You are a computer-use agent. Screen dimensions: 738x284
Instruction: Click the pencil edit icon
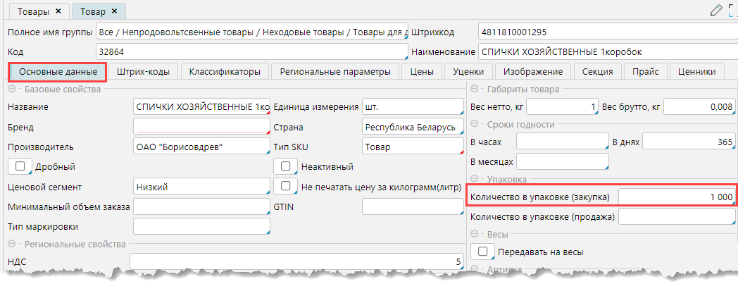[x=717, y=10]
